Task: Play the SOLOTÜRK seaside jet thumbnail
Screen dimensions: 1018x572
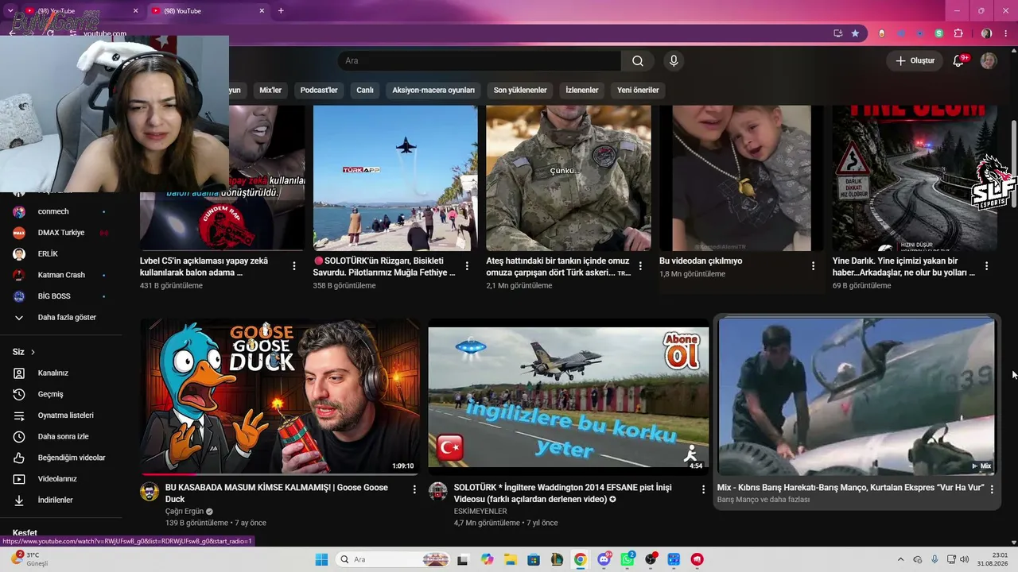Action: 395,179
